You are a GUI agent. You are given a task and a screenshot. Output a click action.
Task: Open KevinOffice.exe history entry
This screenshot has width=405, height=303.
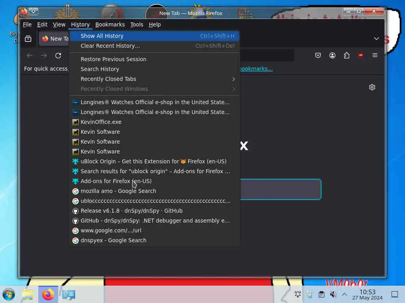click(155, 122)
